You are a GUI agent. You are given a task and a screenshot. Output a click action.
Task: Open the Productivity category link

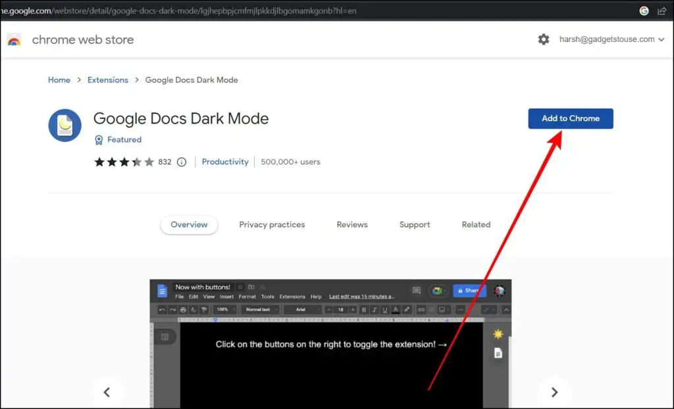pyautogui.click(x=225, y=162)
